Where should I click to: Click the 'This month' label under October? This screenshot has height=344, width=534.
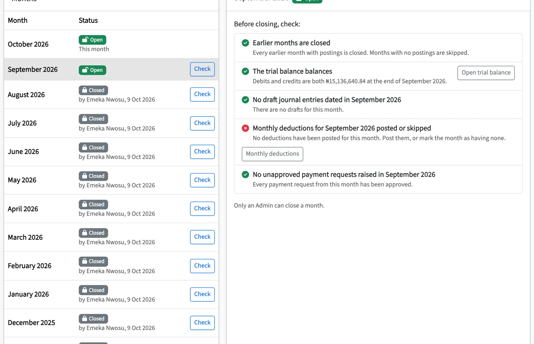point(94,49)
